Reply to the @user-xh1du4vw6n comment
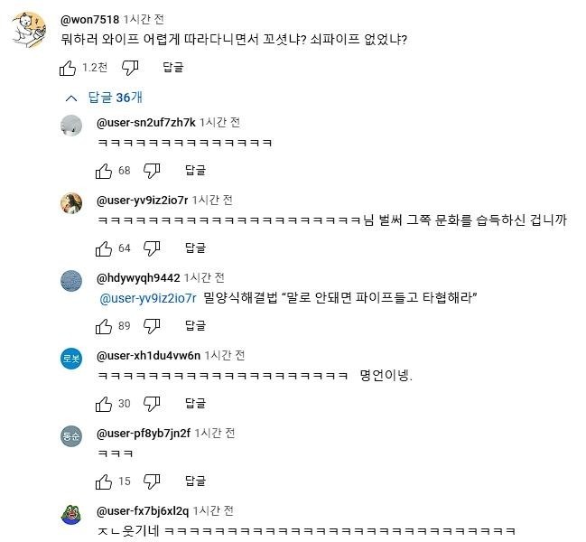Viewport: 586px width, 542px height. pos(195,403)
